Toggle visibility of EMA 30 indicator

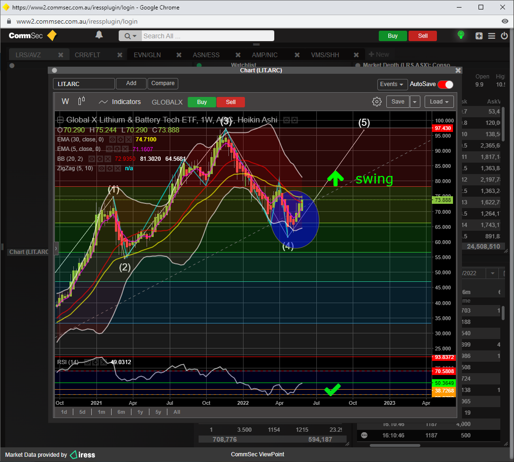pos(113,139)
